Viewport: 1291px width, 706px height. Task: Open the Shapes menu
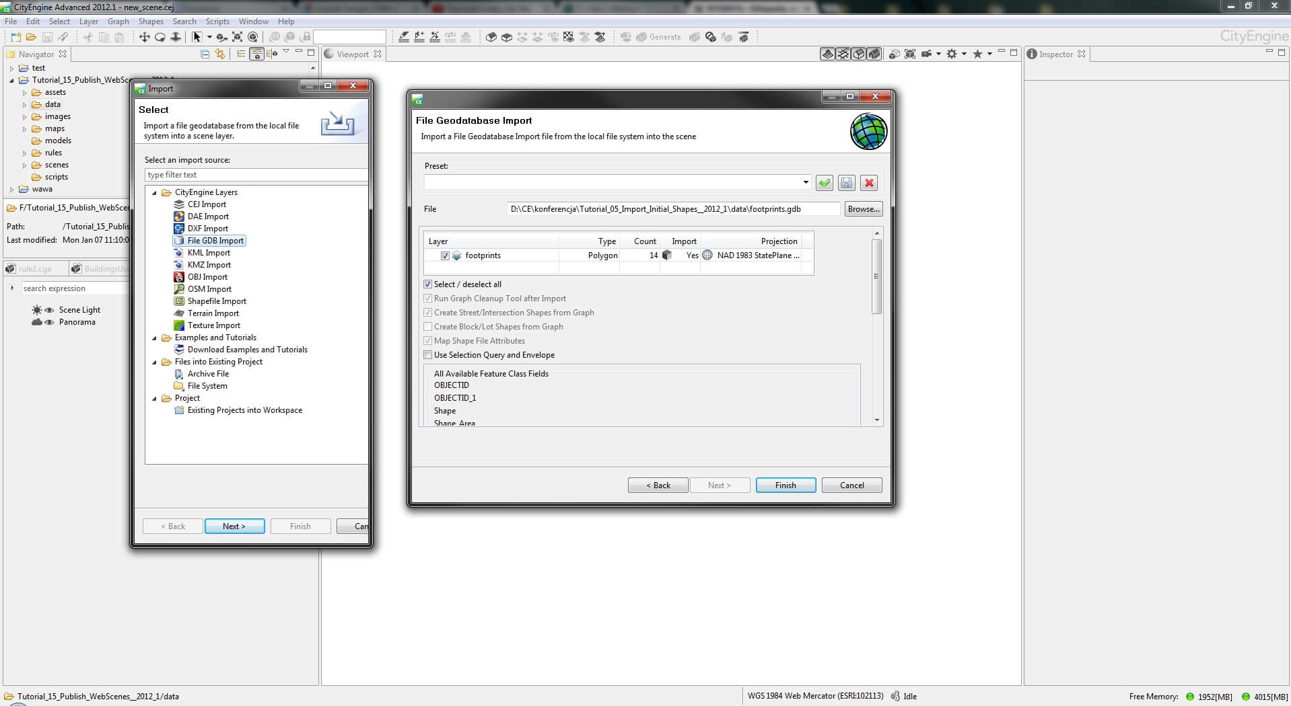click(151, 22)
